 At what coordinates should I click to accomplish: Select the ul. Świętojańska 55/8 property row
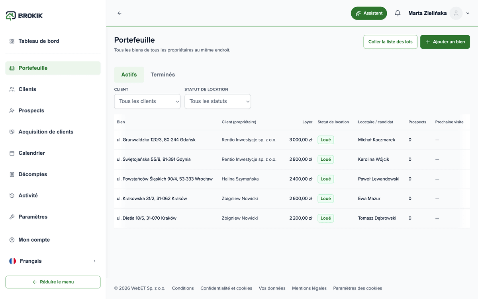click(x=292, y=159)
